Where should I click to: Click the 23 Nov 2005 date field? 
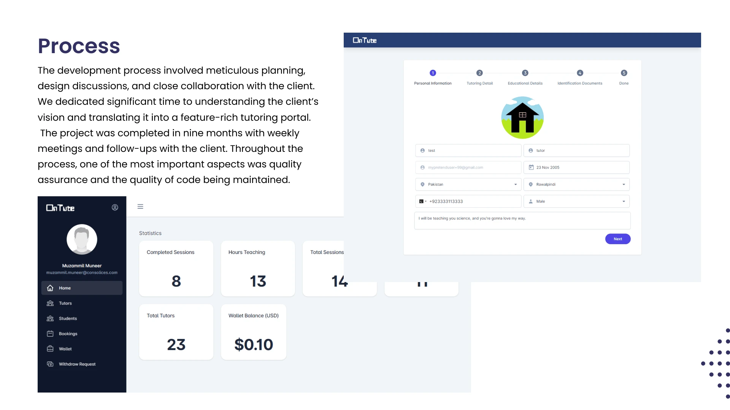click(576, 167)
